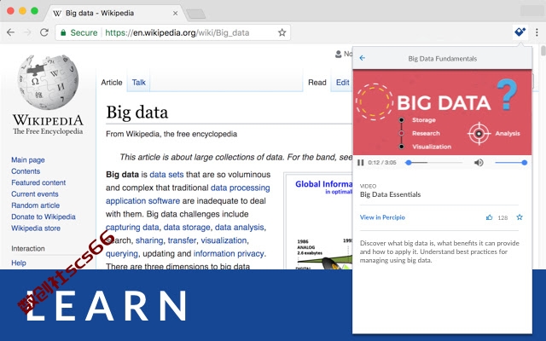Reload the page with refresh icon
The width and height of the screenshot is (546, 341).
click(x=44, y=32)
